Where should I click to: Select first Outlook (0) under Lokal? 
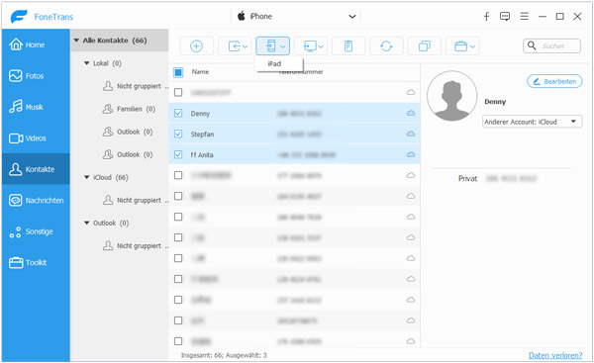coord(128,132)
